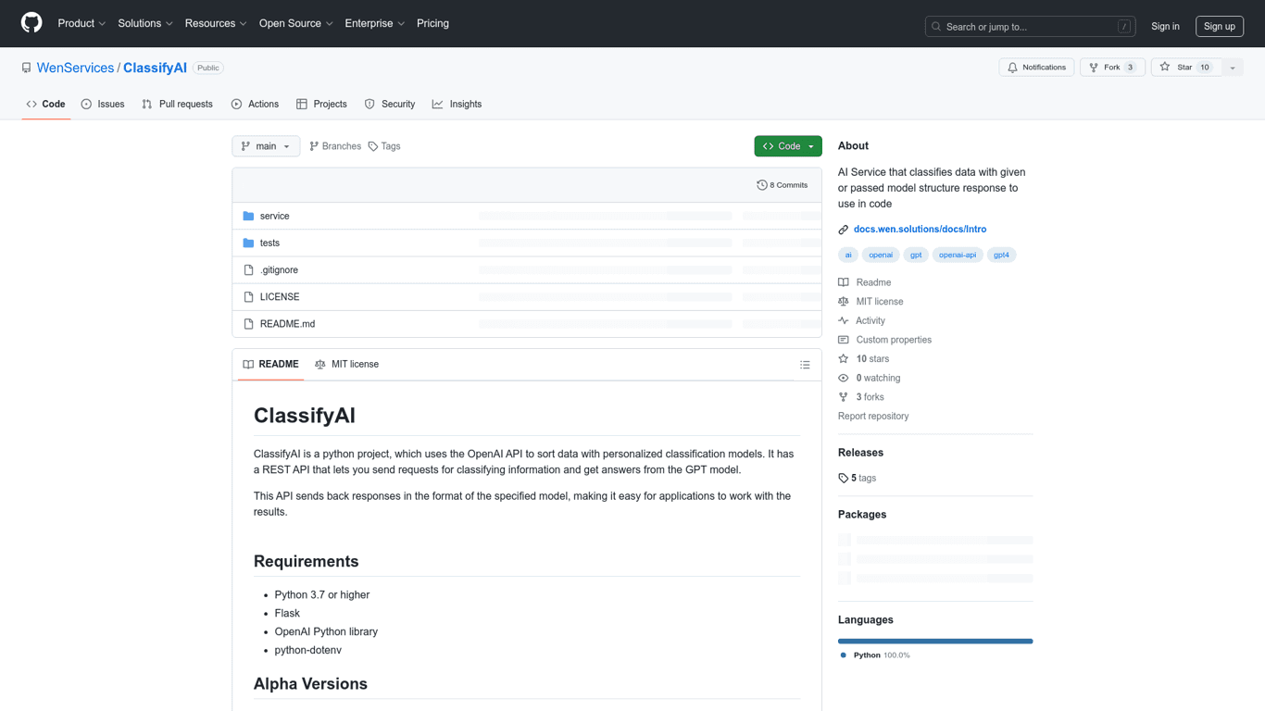
Task: Open the README outline list icon
Action: pos(805,365)
